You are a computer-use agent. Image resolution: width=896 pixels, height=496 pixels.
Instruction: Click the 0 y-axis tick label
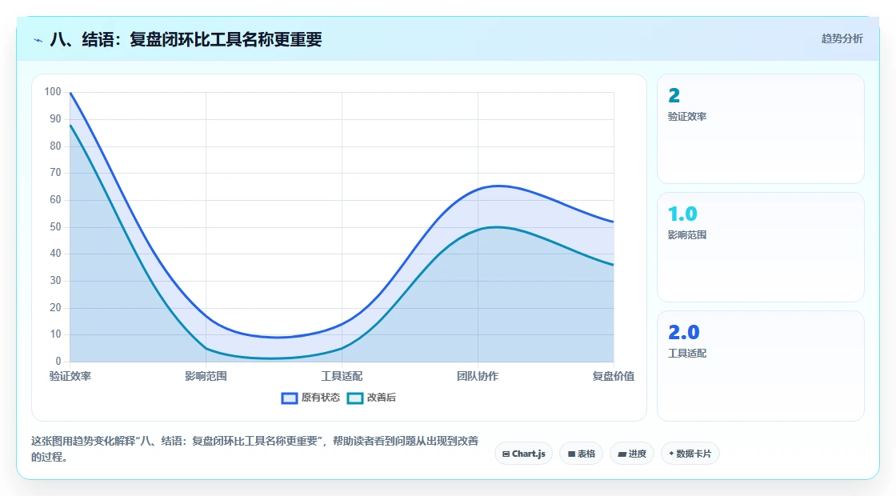point(58,361)
